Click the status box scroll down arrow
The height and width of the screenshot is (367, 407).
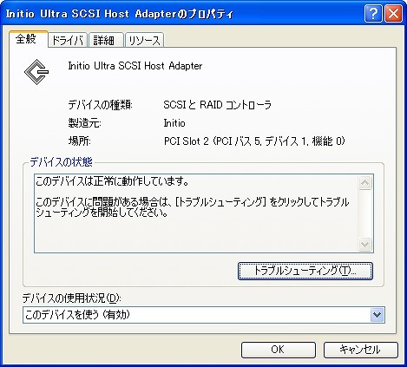coord(365,245)
